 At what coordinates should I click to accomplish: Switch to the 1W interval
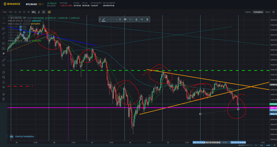pos(28,12)
